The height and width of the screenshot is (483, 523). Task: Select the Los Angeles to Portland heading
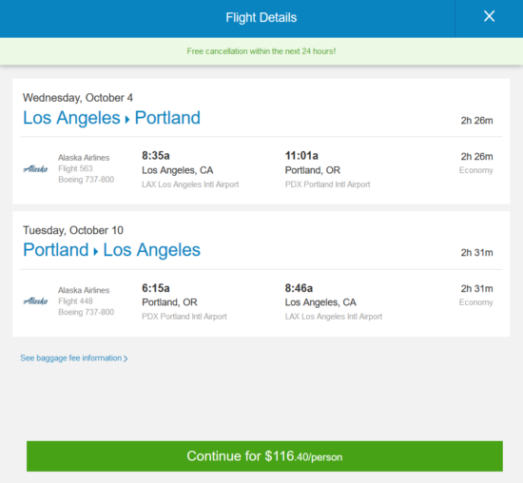click(111, 118)
